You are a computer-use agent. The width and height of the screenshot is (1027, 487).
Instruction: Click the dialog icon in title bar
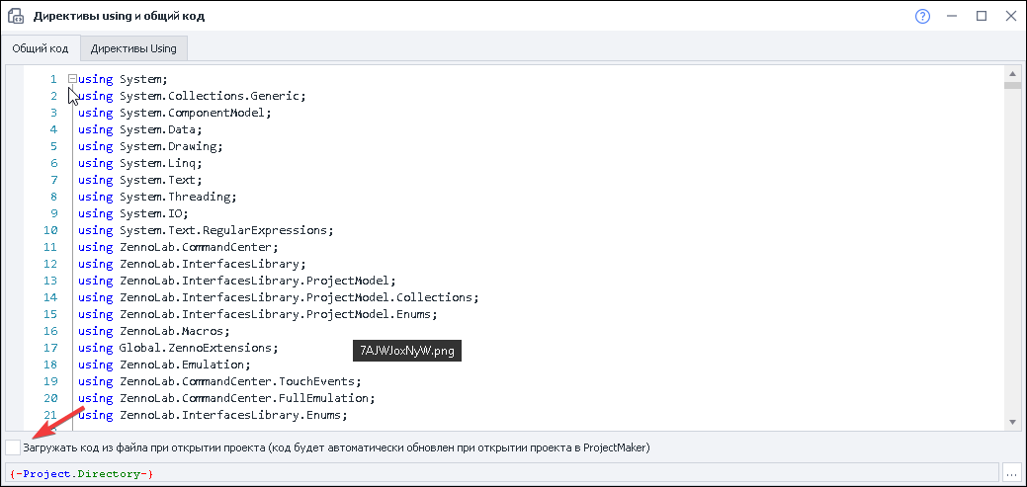pyautogui.click(x=16, y=17)
